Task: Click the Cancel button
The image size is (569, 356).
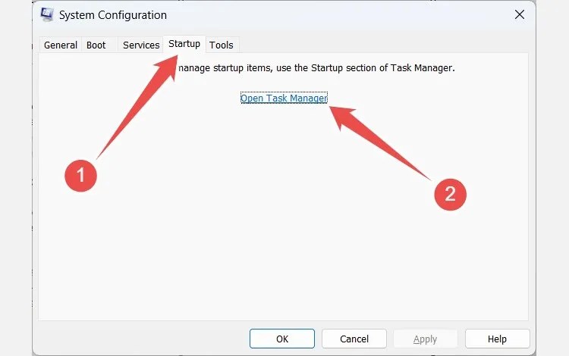Action: click(354, 339)
